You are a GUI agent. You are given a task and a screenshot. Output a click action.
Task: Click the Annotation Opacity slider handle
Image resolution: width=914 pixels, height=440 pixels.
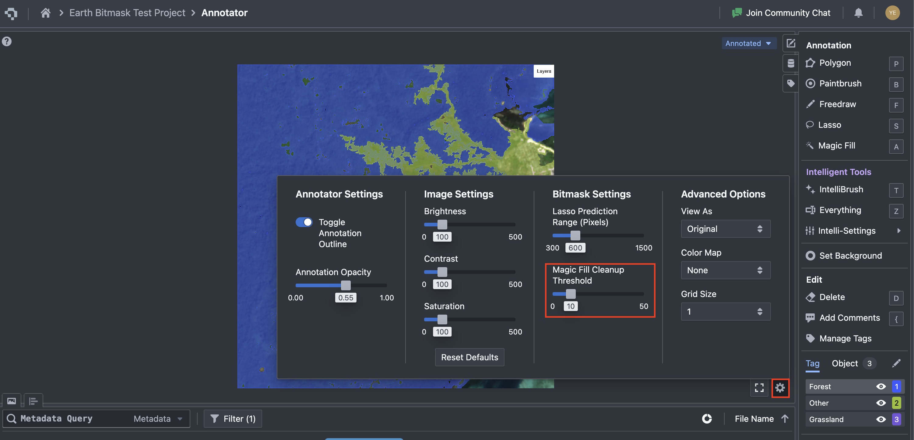pyautogui.click(x=346, y=285)
